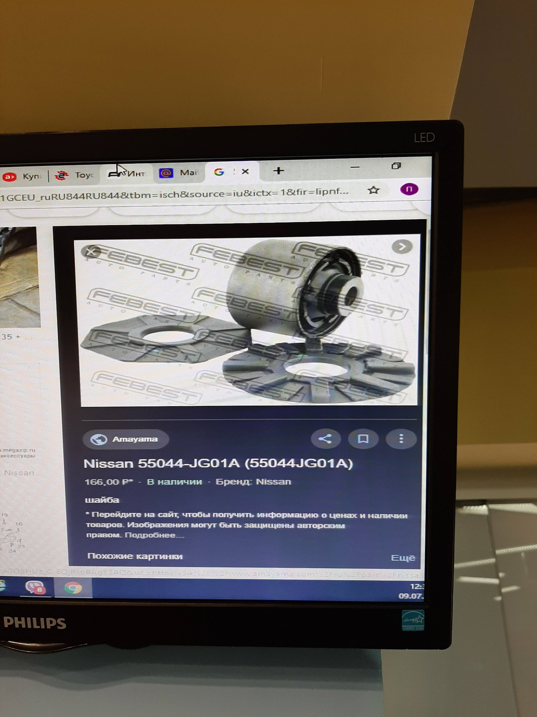Click the Febest bushing product image

pyautogui.click(x=249, y=321)
